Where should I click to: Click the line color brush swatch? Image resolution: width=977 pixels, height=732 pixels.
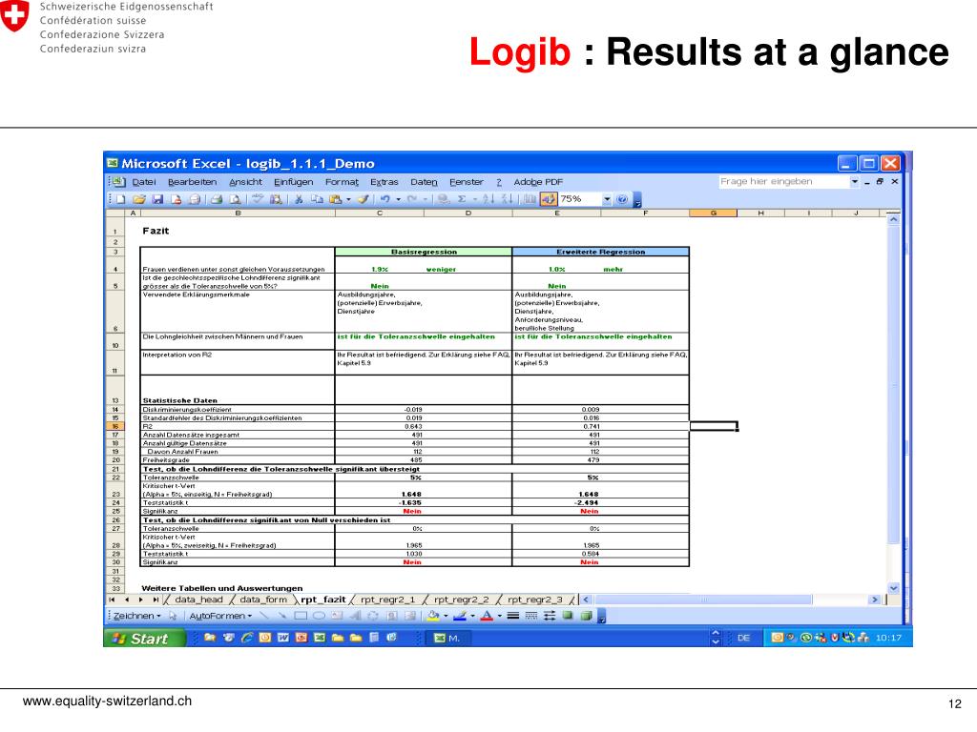460,616
